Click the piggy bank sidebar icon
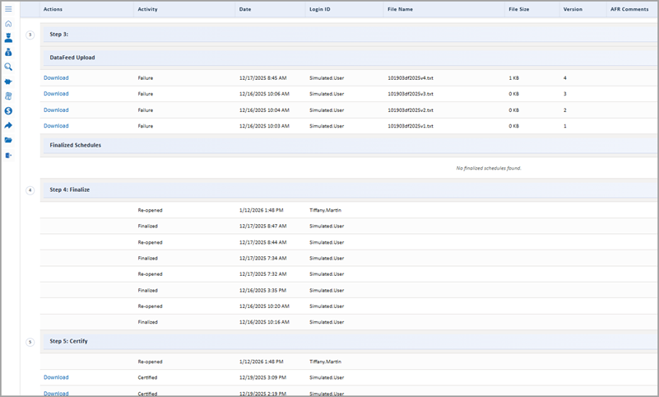Viewport: 659px width, 397px height. coord(8,82)
